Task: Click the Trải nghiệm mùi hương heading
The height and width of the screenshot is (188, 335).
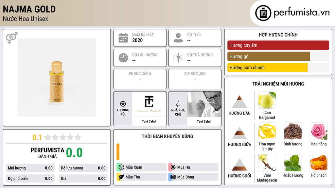Action: click(x=278, y=84)
